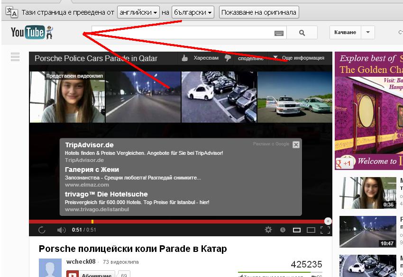Screen dimensions: 403x277
Task: Click the thumbs-down dislike icon
Action: (x=228, y=58)
